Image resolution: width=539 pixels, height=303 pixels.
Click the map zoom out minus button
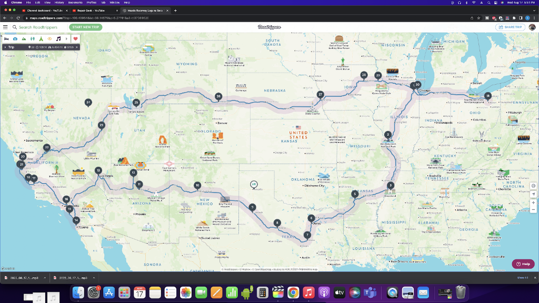[x=533, y=210]
